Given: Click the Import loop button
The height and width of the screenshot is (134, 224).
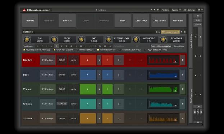Looking at the screenshot, I should 179,46.
